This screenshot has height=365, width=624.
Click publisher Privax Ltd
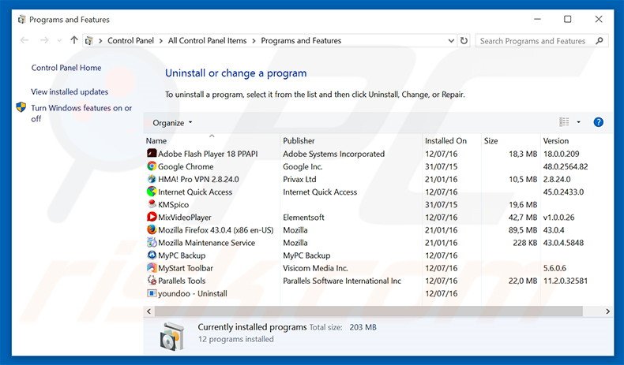coord(299,179)
